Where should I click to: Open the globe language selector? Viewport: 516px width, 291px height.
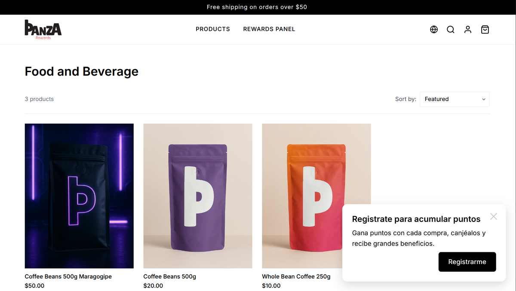pos(434,30)
